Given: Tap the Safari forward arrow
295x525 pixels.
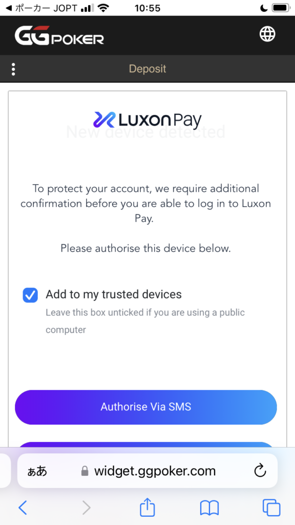Looking at the screenshot, I should [x=86, y=508].
